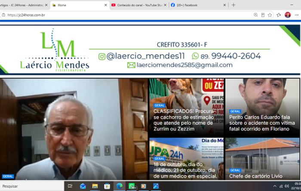301x191 pixels.
Task: Open network status in system tray
Action: [x=281, y=186]
